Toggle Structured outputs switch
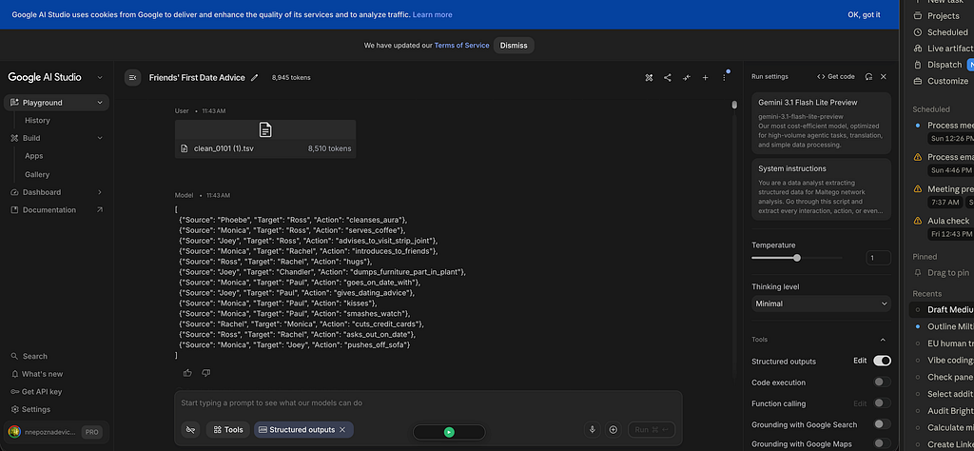The image size is (974, 451). coord(882,361)
